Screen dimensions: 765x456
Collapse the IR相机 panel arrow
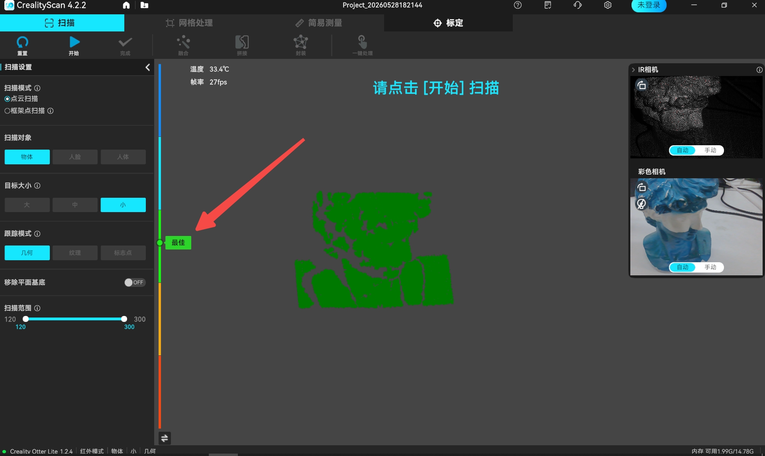[x=633, y=70]
